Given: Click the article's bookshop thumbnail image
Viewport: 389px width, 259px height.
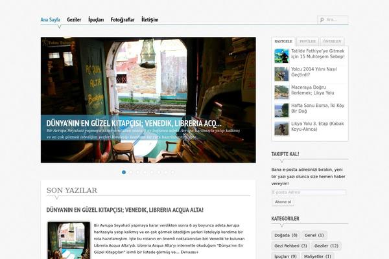Looking at the screenshot, I should pyautogui.click(x=69, y=240).
